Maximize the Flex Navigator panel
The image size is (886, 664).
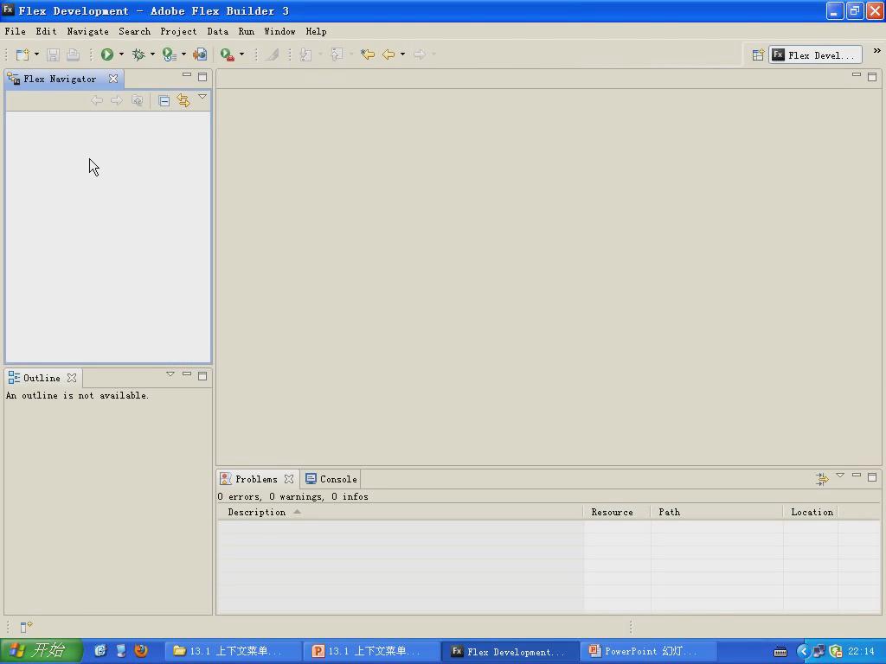click(202, 77)
